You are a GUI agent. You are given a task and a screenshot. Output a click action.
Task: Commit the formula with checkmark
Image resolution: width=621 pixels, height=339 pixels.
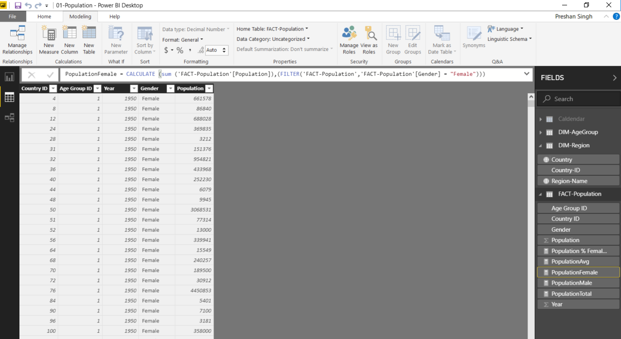tap(50, 74)
